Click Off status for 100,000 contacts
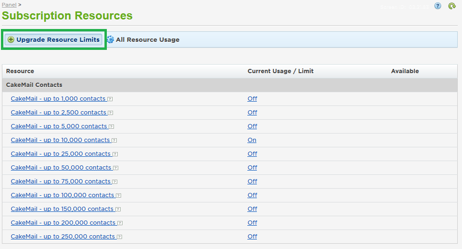 tap(252, 195)
